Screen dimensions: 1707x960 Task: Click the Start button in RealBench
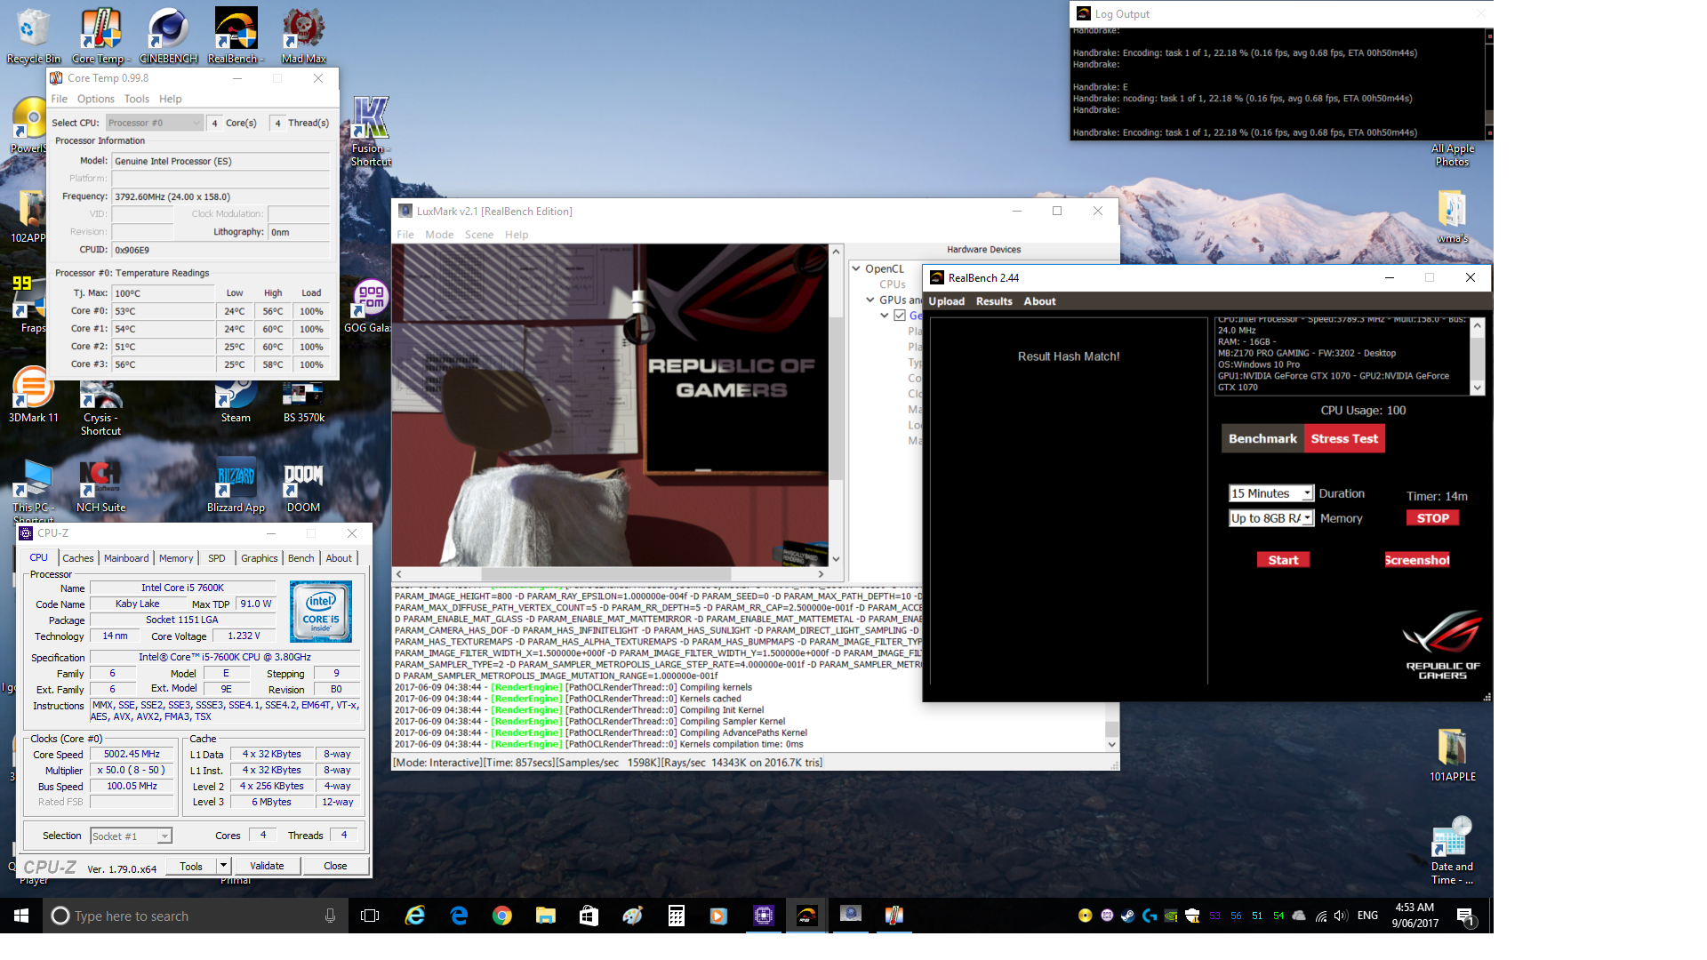click(1283, 560)
